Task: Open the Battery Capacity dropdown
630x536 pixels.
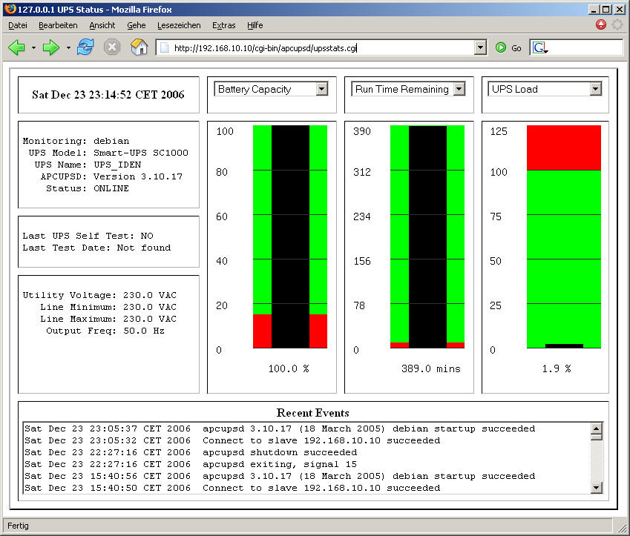Action: tap(272, 89)
